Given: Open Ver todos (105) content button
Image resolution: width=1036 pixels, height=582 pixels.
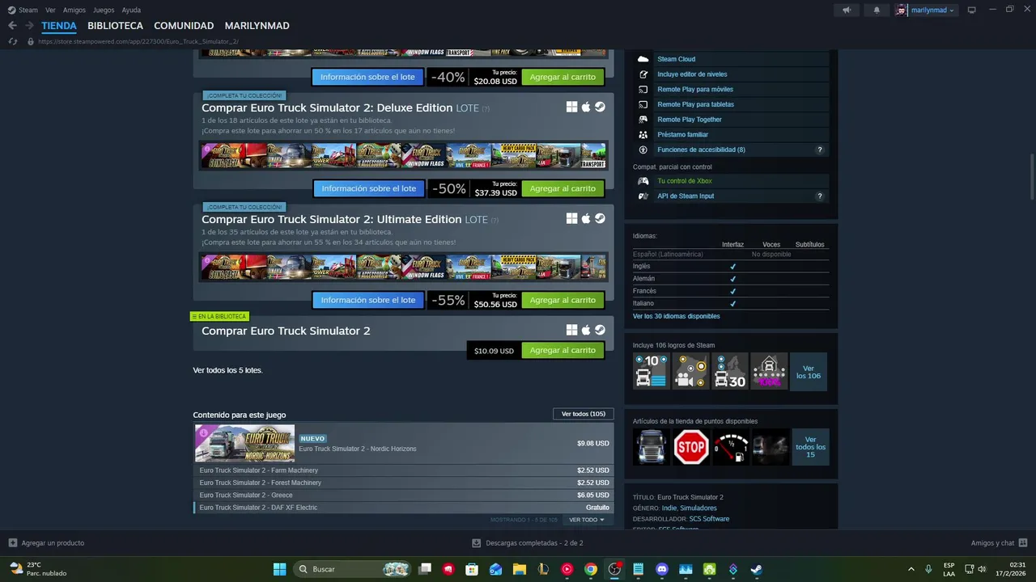Looking at the screenshot, I should coord(583,414).
